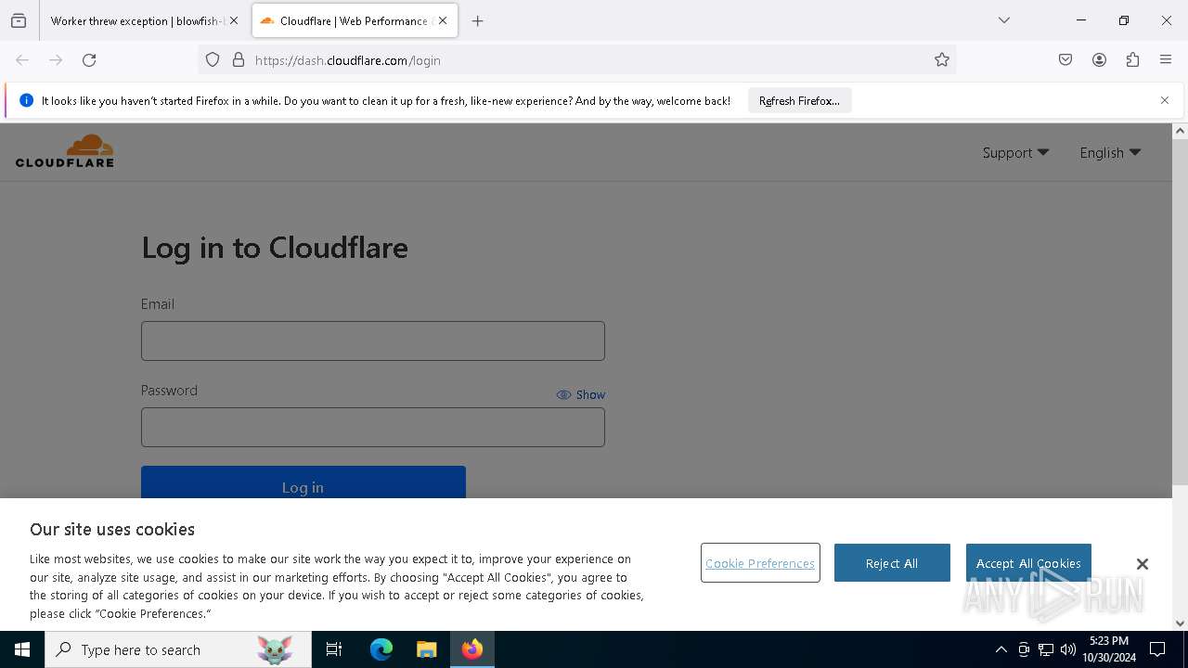Open Task View on the taskbar

[x=334, y=649]
